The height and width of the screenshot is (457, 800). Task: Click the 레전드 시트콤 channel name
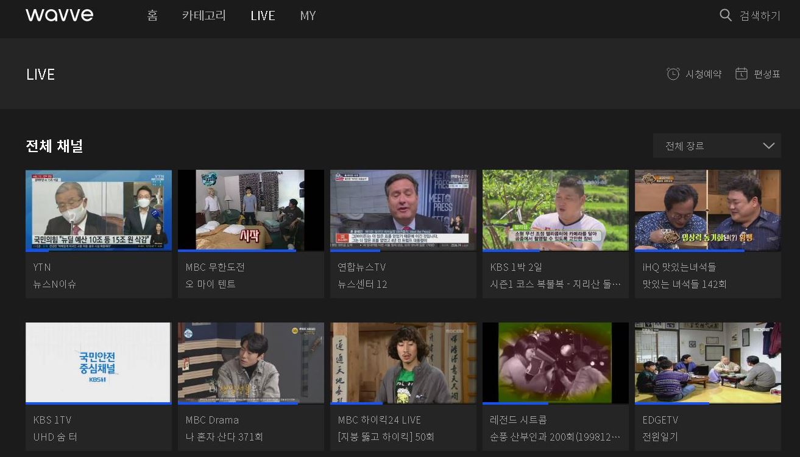tap(519, 420)
